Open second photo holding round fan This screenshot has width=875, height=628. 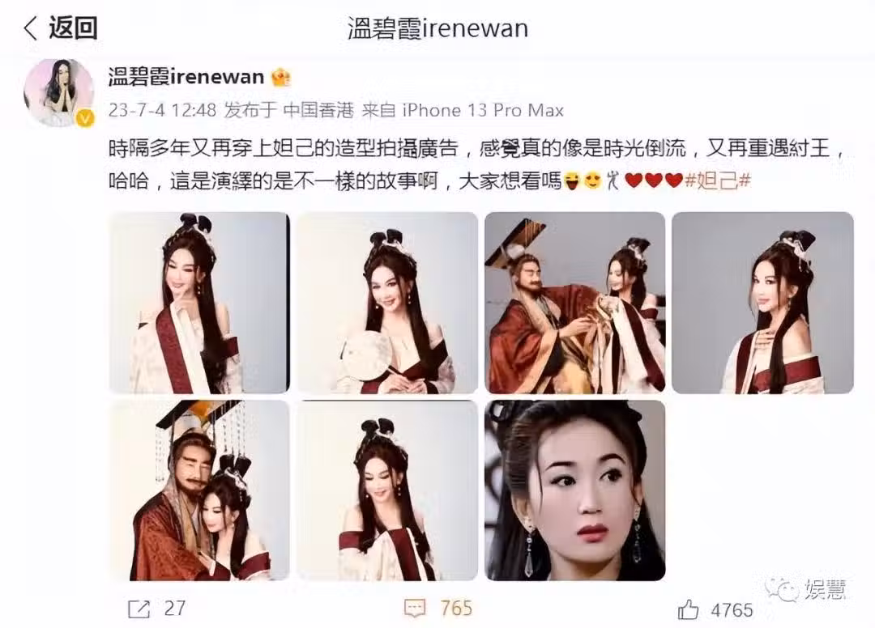pyautogui.click(x=386, y=303)
